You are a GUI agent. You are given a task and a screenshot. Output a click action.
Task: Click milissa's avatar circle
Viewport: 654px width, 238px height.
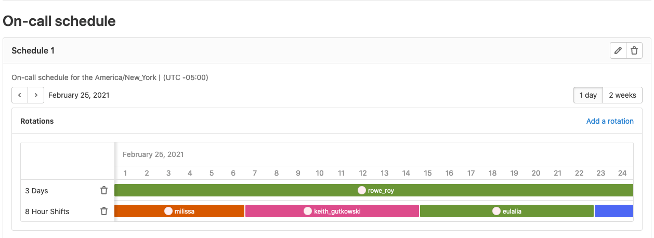[x=168, y=211]
